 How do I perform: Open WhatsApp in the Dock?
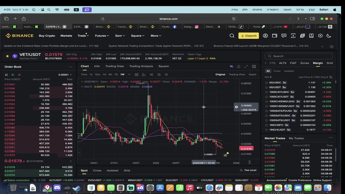click(111, 188)
